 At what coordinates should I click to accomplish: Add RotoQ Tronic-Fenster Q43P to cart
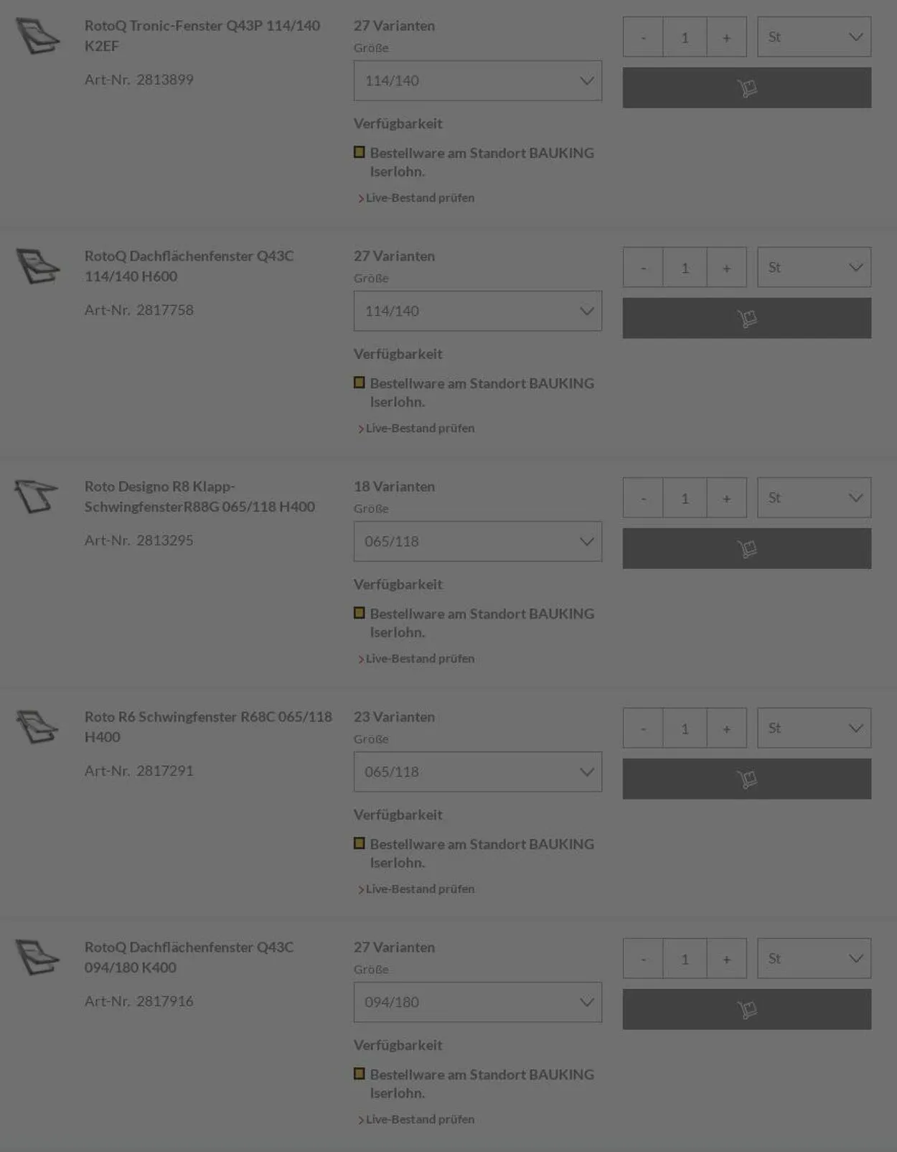(x=746, y=88)
